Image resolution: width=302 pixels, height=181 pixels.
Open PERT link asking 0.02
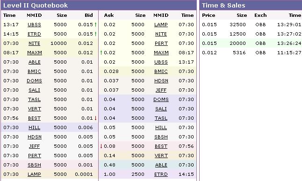pyautogui.click(x=161, y=43)
